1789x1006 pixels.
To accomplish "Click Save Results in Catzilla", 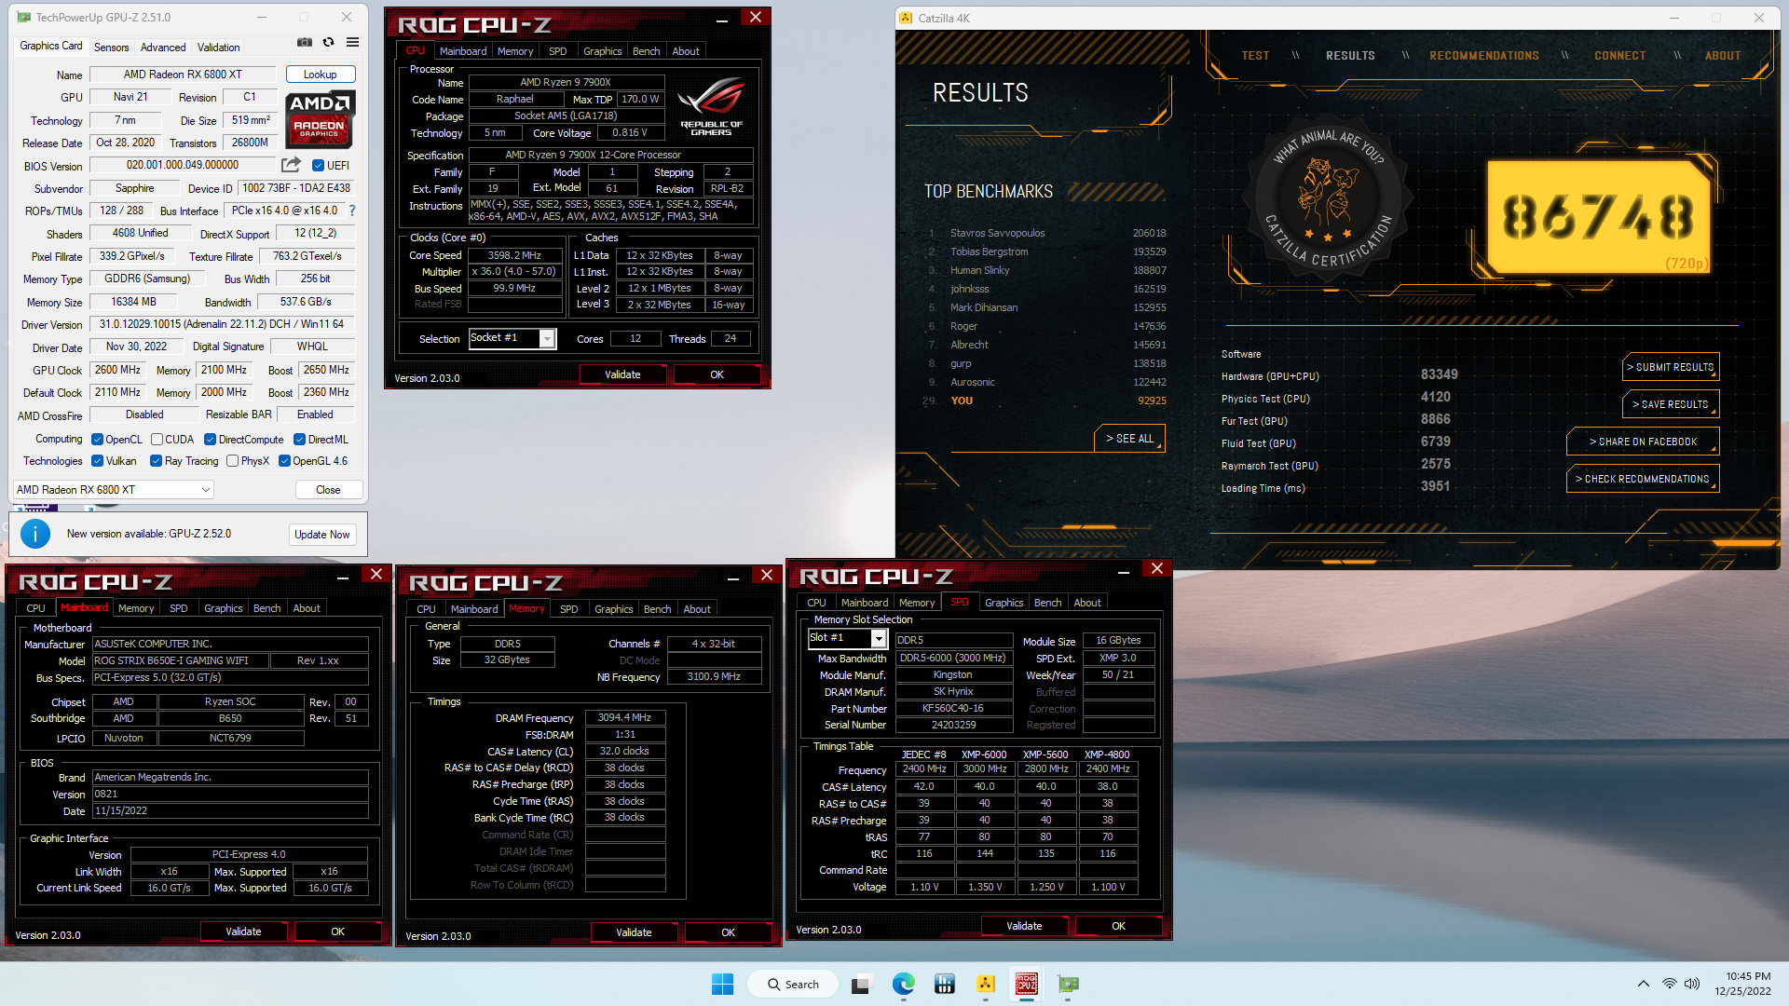I will [x=1671, y=404].
